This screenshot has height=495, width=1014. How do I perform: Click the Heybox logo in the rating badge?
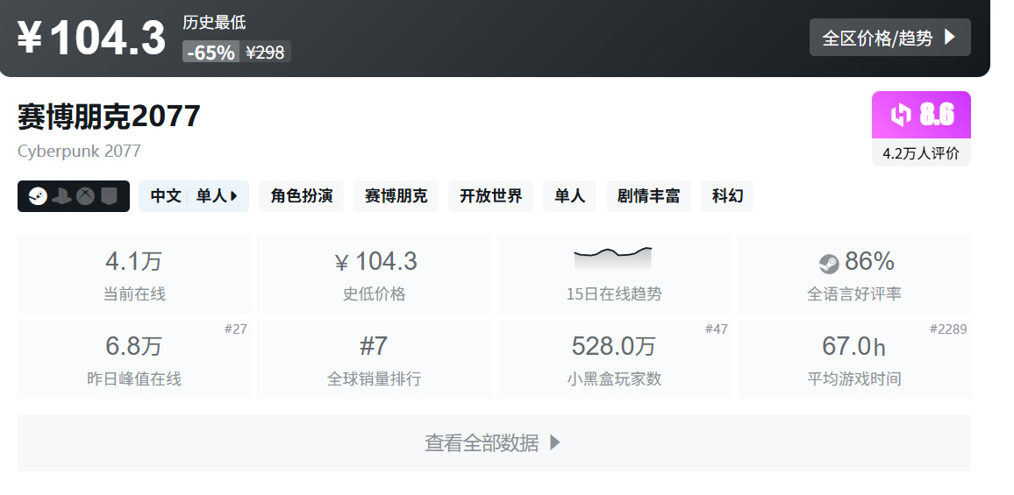pos(900,115)
